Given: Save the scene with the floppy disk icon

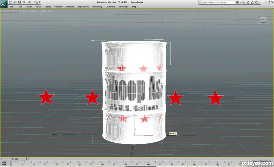Looking at the screenshot, I should (x=20, y=2).
